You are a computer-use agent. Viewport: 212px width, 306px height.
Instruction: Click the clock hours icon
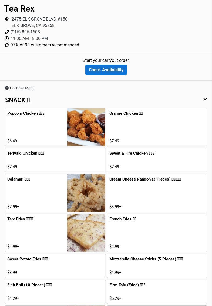[x=7, y=38]
